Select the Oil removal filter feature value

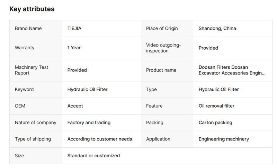[216, 106]
